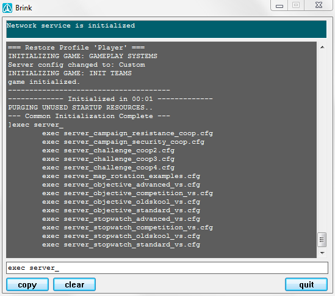Click the server_map_rotation_examples.cfg line
The image size is (335, 296).
[121, 176]
